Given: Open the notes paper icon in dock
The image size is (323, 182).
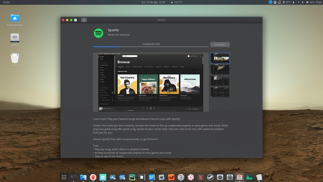Looking at the screenshot, I should click(259, 177).
